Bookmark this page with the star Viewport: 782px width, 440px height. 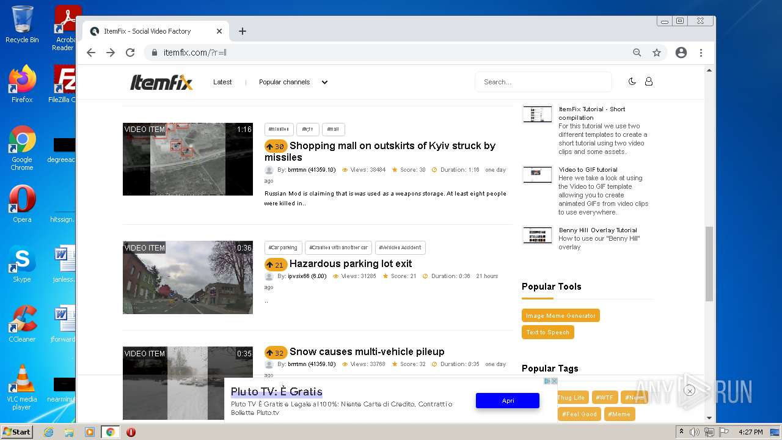tap(657, 53)
